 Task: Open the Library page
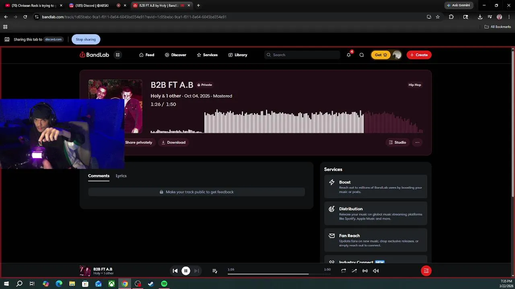(x=238, y=55)
